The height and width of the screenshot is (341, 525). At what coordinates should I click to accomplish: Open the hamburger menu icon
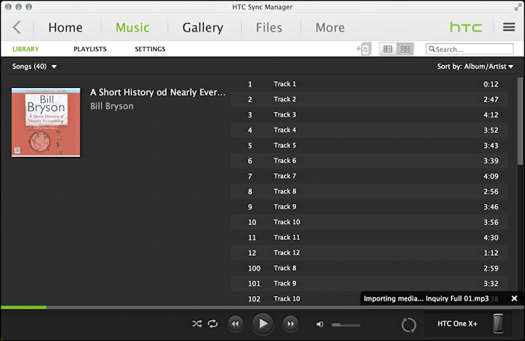pos(509,27)
